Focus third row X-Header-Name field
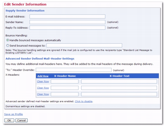166x128 pixels. pyautogui.click(x=64, y=94)
